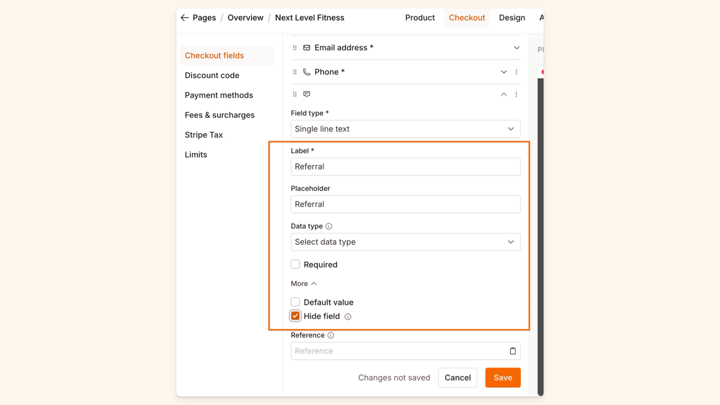Collapse the More options section
The width and height of the screenshot is (720, 405).
[304, 284]
